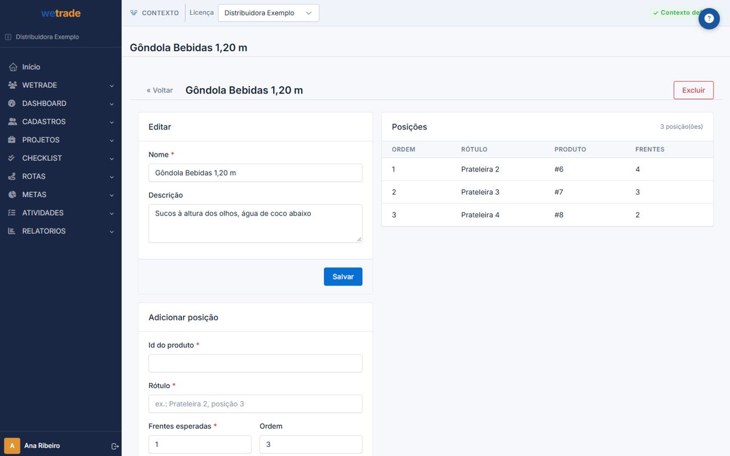
Task: Expand the WETRADE menu chevron
Action: coord(112,86)
